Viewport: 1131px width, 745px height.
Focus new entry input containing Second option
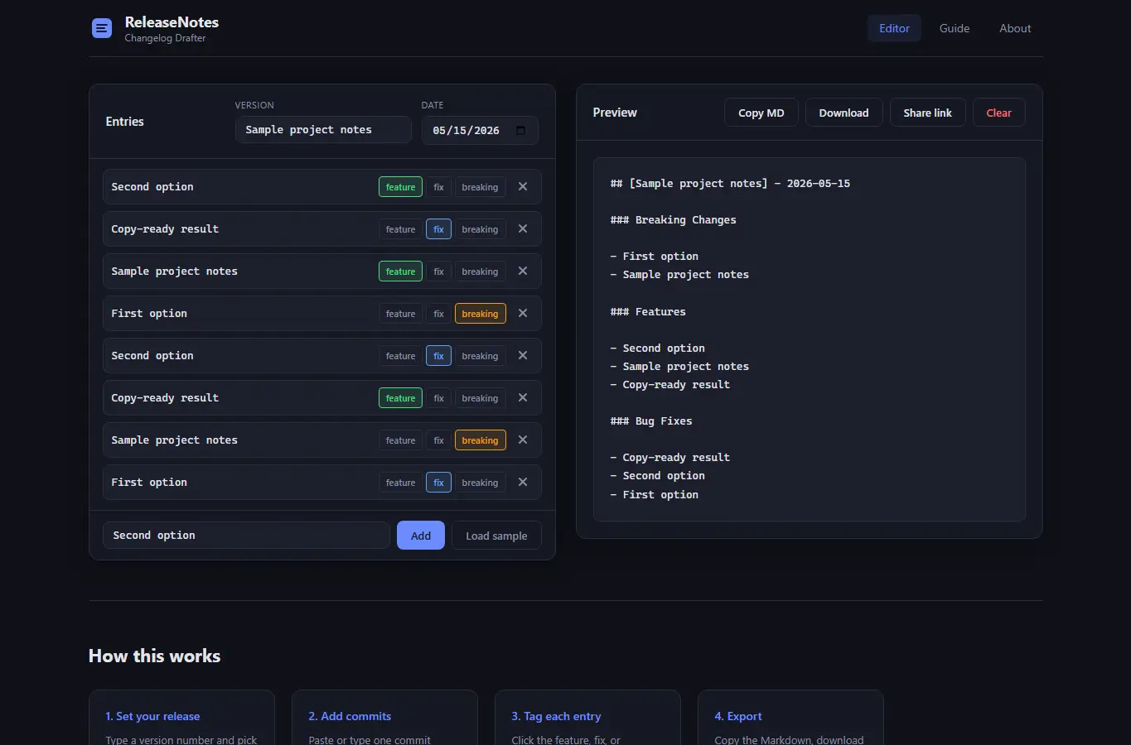[x=246, y=536]
